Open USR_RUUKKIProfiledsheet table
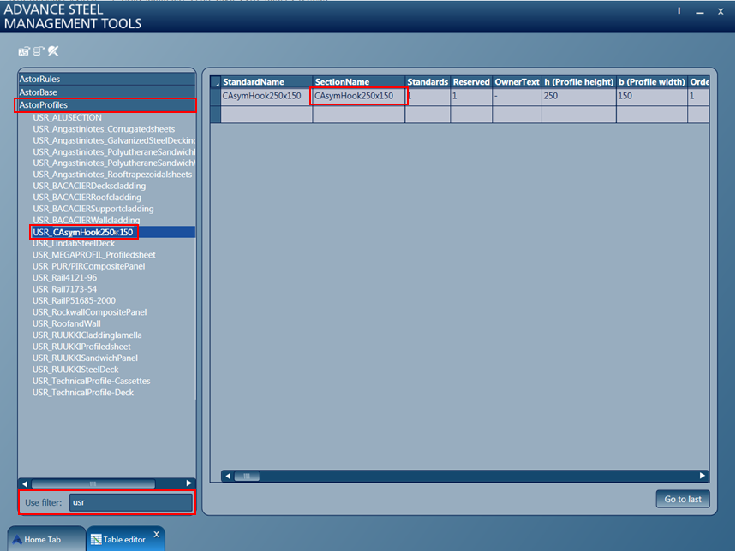This screenshot has height=551, width=736. (x=81, y=347)
